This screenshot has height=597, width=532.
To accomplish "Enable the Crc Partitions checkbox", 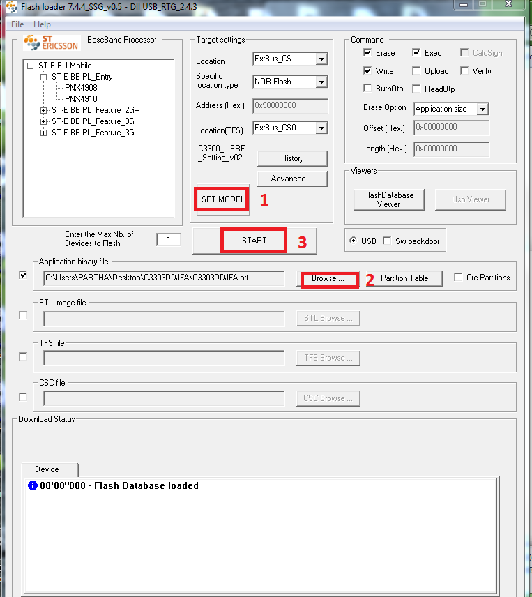I will pos(458,277).
